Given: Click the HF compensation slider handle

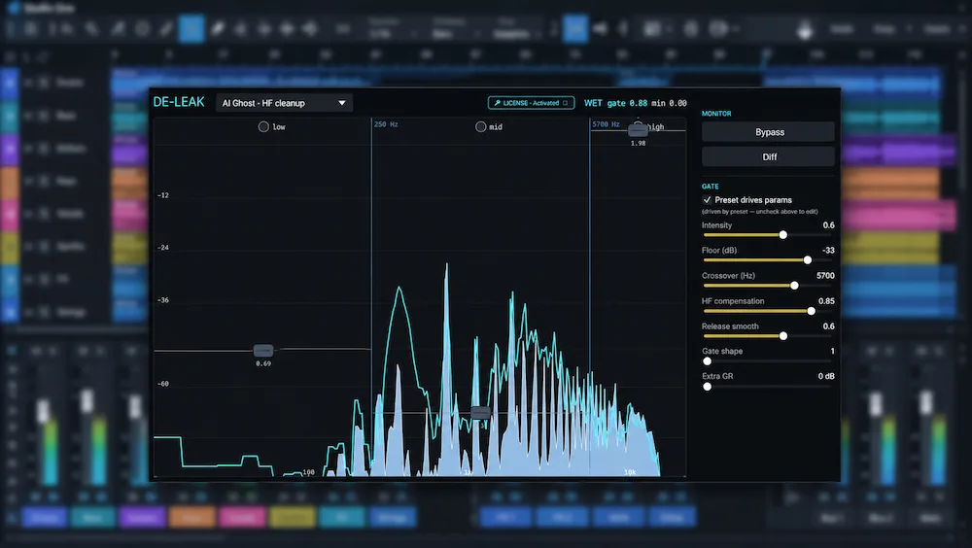Looking at the screenshot, I should tap(811, 311).
